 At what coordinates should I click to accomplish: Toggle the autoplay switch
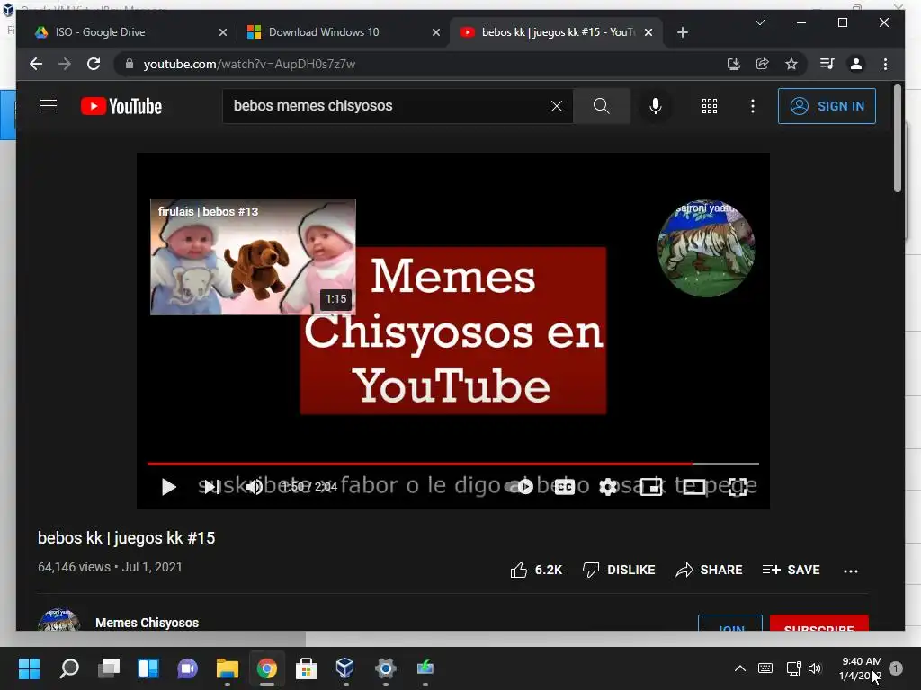click(x=519, y=486)
